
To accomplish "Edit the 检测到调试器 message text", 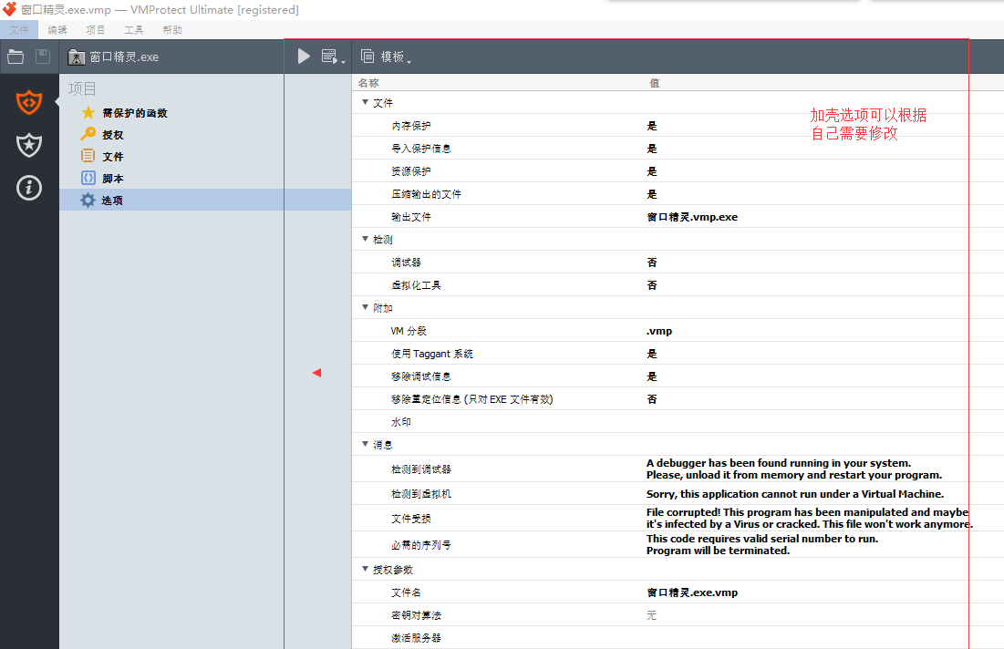I will tap(794, 469).
